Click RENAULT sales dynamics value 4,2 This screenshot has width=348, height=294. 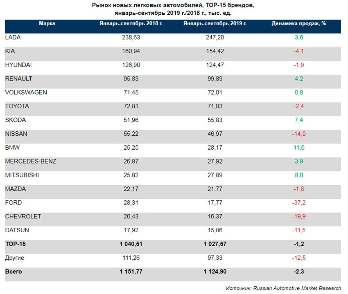tap(299, 79)
